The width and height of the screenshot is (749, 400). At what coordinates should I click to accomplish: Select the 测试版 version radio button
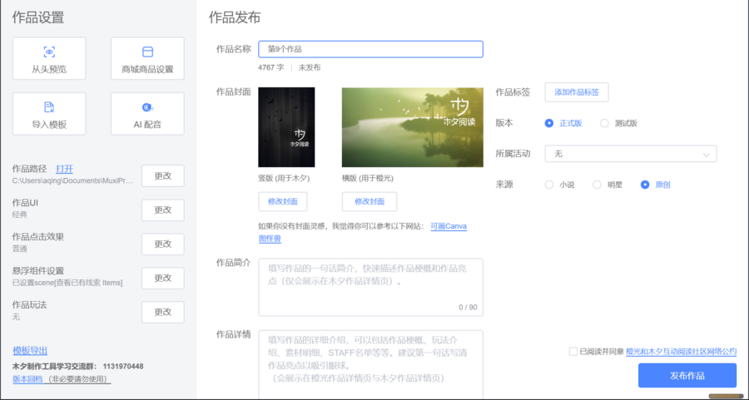click(x=604, y=123)
